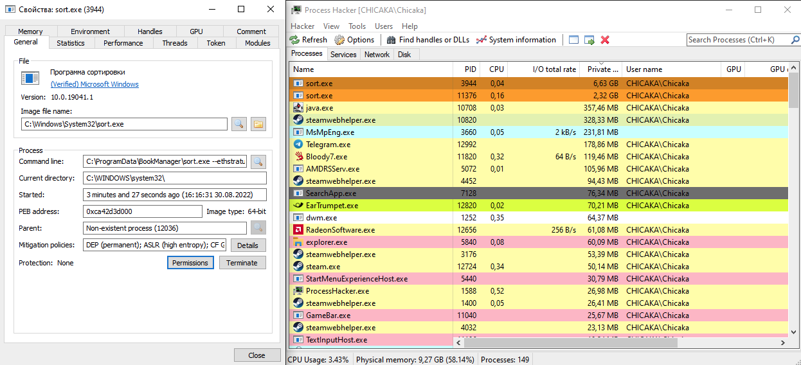
Task: Click magnifier icon beside Command line field
Action: point(258,161)
